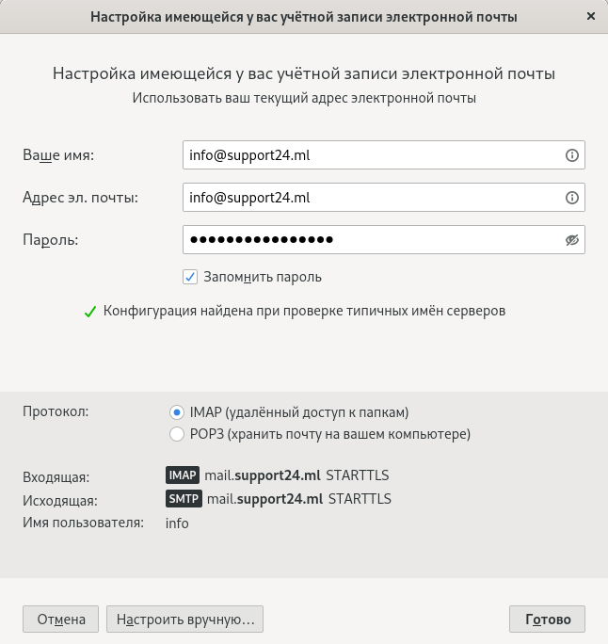Focus the "Адрес эл. почты" input field
The image size is (608, 644).
click(384, 198)
